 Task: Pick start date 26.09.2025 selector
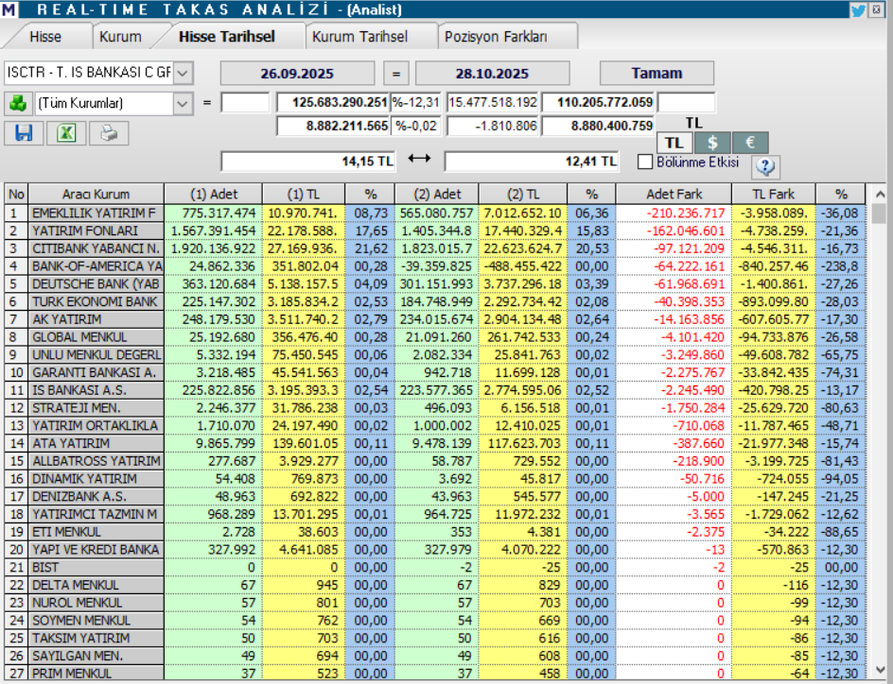coord(299,74)
